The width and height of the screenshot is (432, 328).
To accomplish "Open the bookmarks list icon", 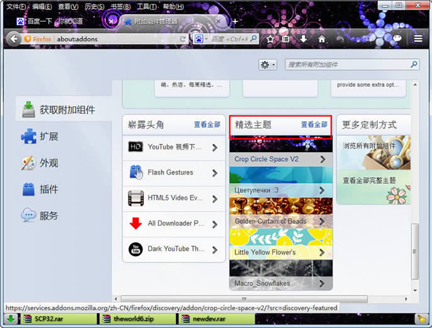I will (285, 39).
